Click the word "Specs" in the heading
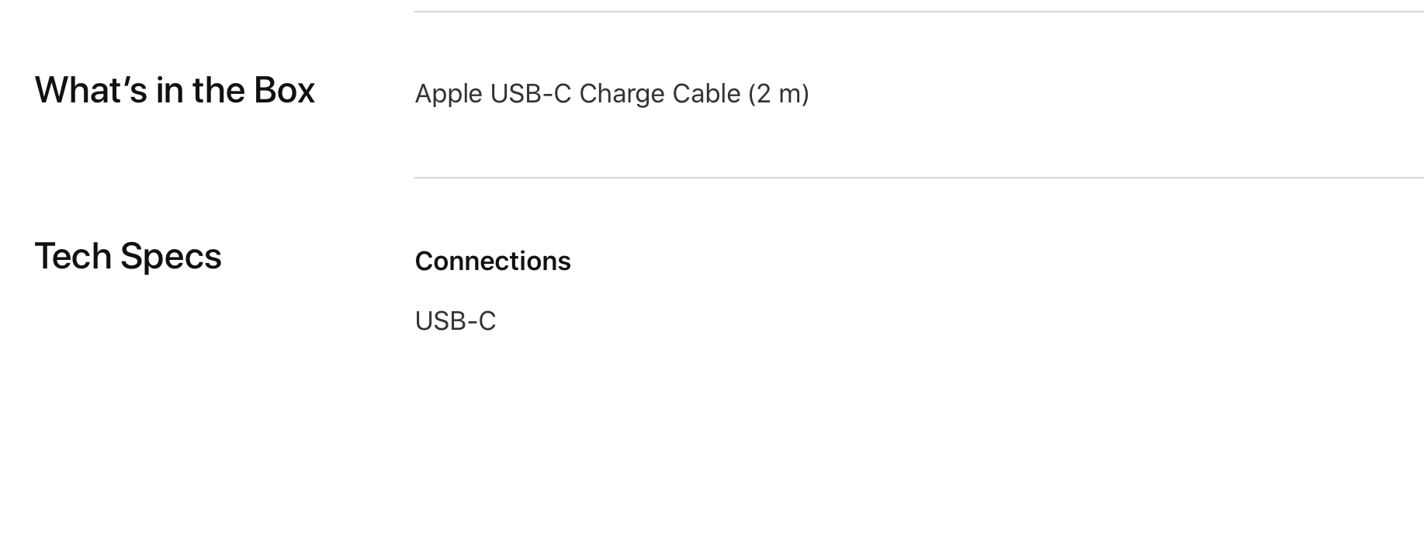Screen dimensions: 1424x537 [171, 256]
